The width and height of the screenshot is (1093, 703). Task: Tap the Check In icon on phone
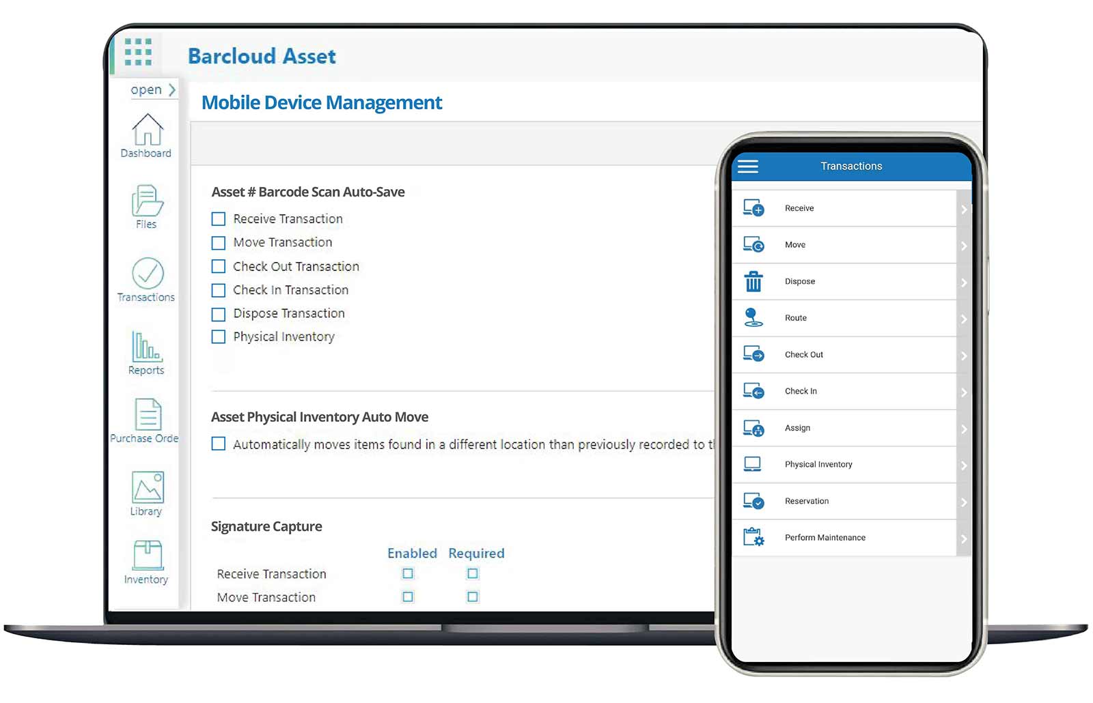753,391
